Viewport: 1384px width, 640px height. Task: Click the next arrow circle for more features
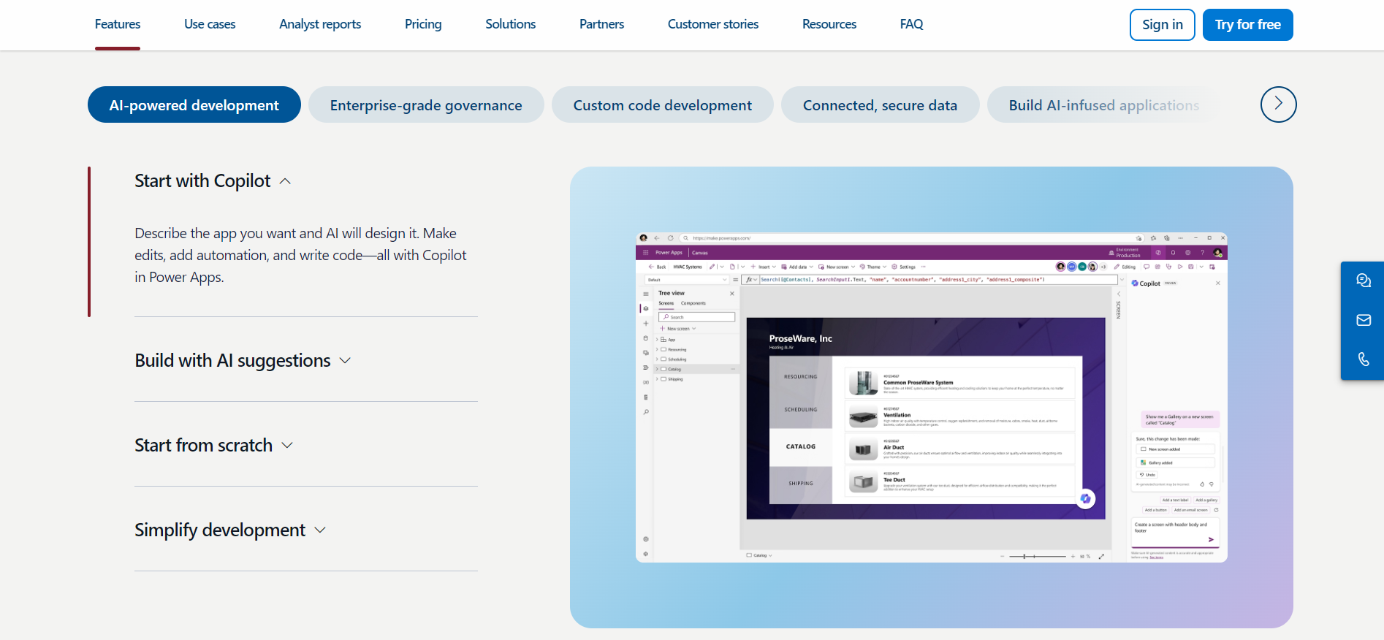point(1278,104)
